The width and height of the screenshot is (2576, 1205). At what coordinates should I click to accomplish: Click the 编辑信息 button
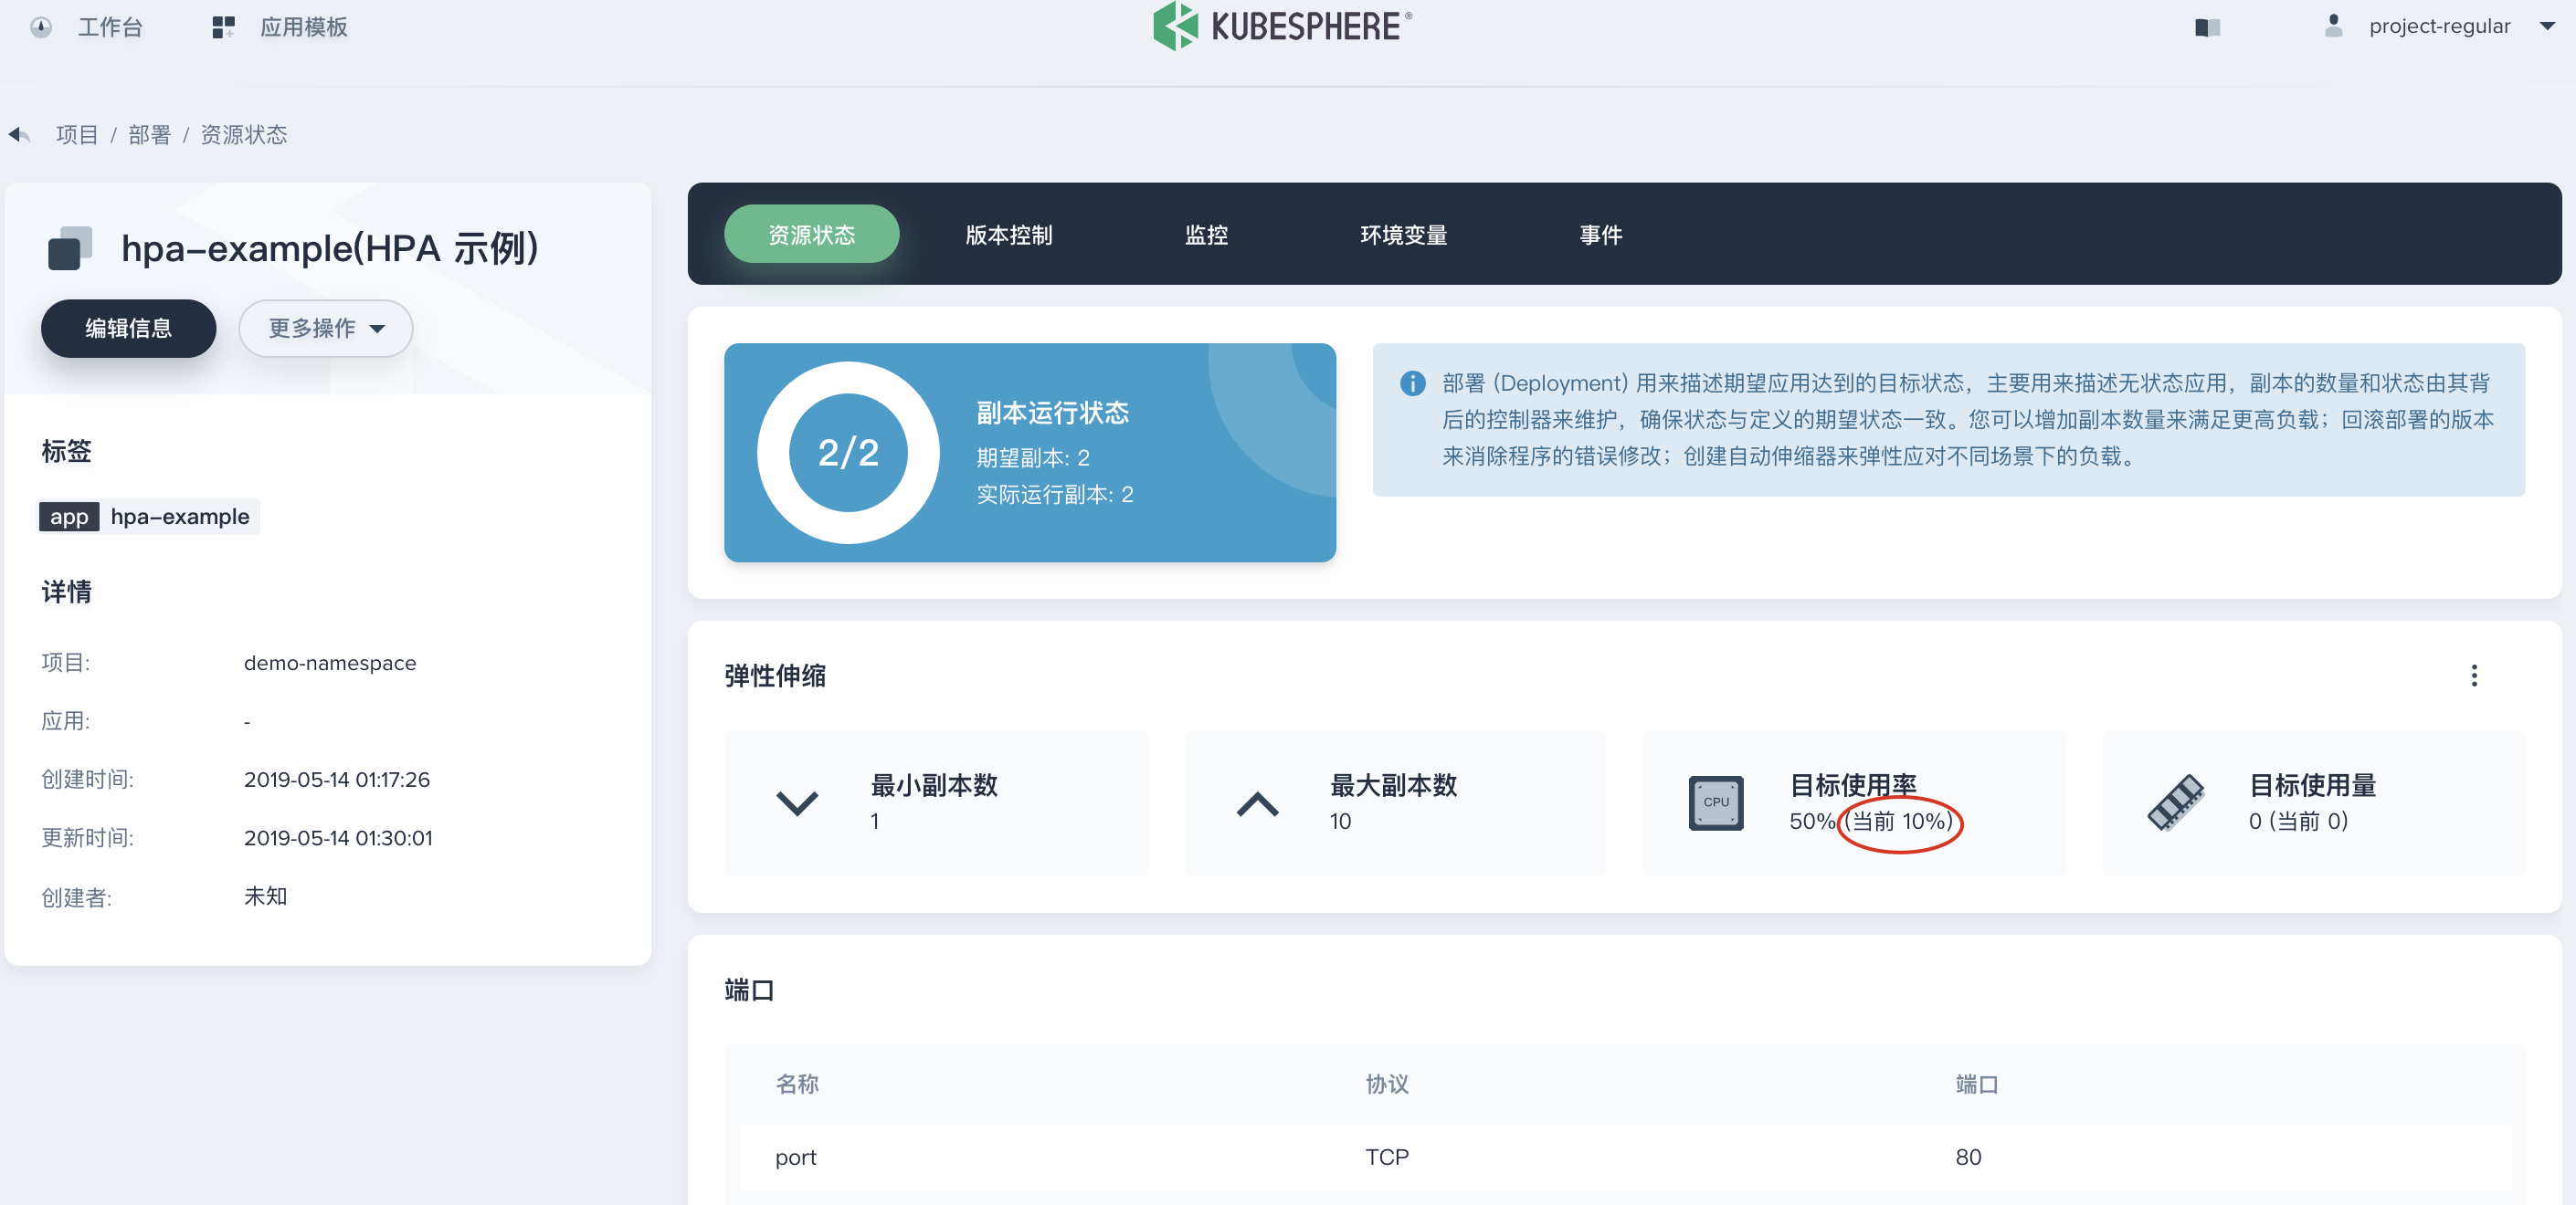[x=128, y=329]
